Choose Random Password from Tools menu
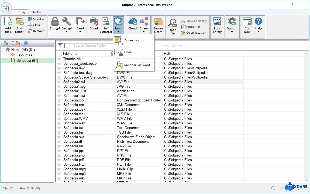310x194 pixels. pos(134,65)
